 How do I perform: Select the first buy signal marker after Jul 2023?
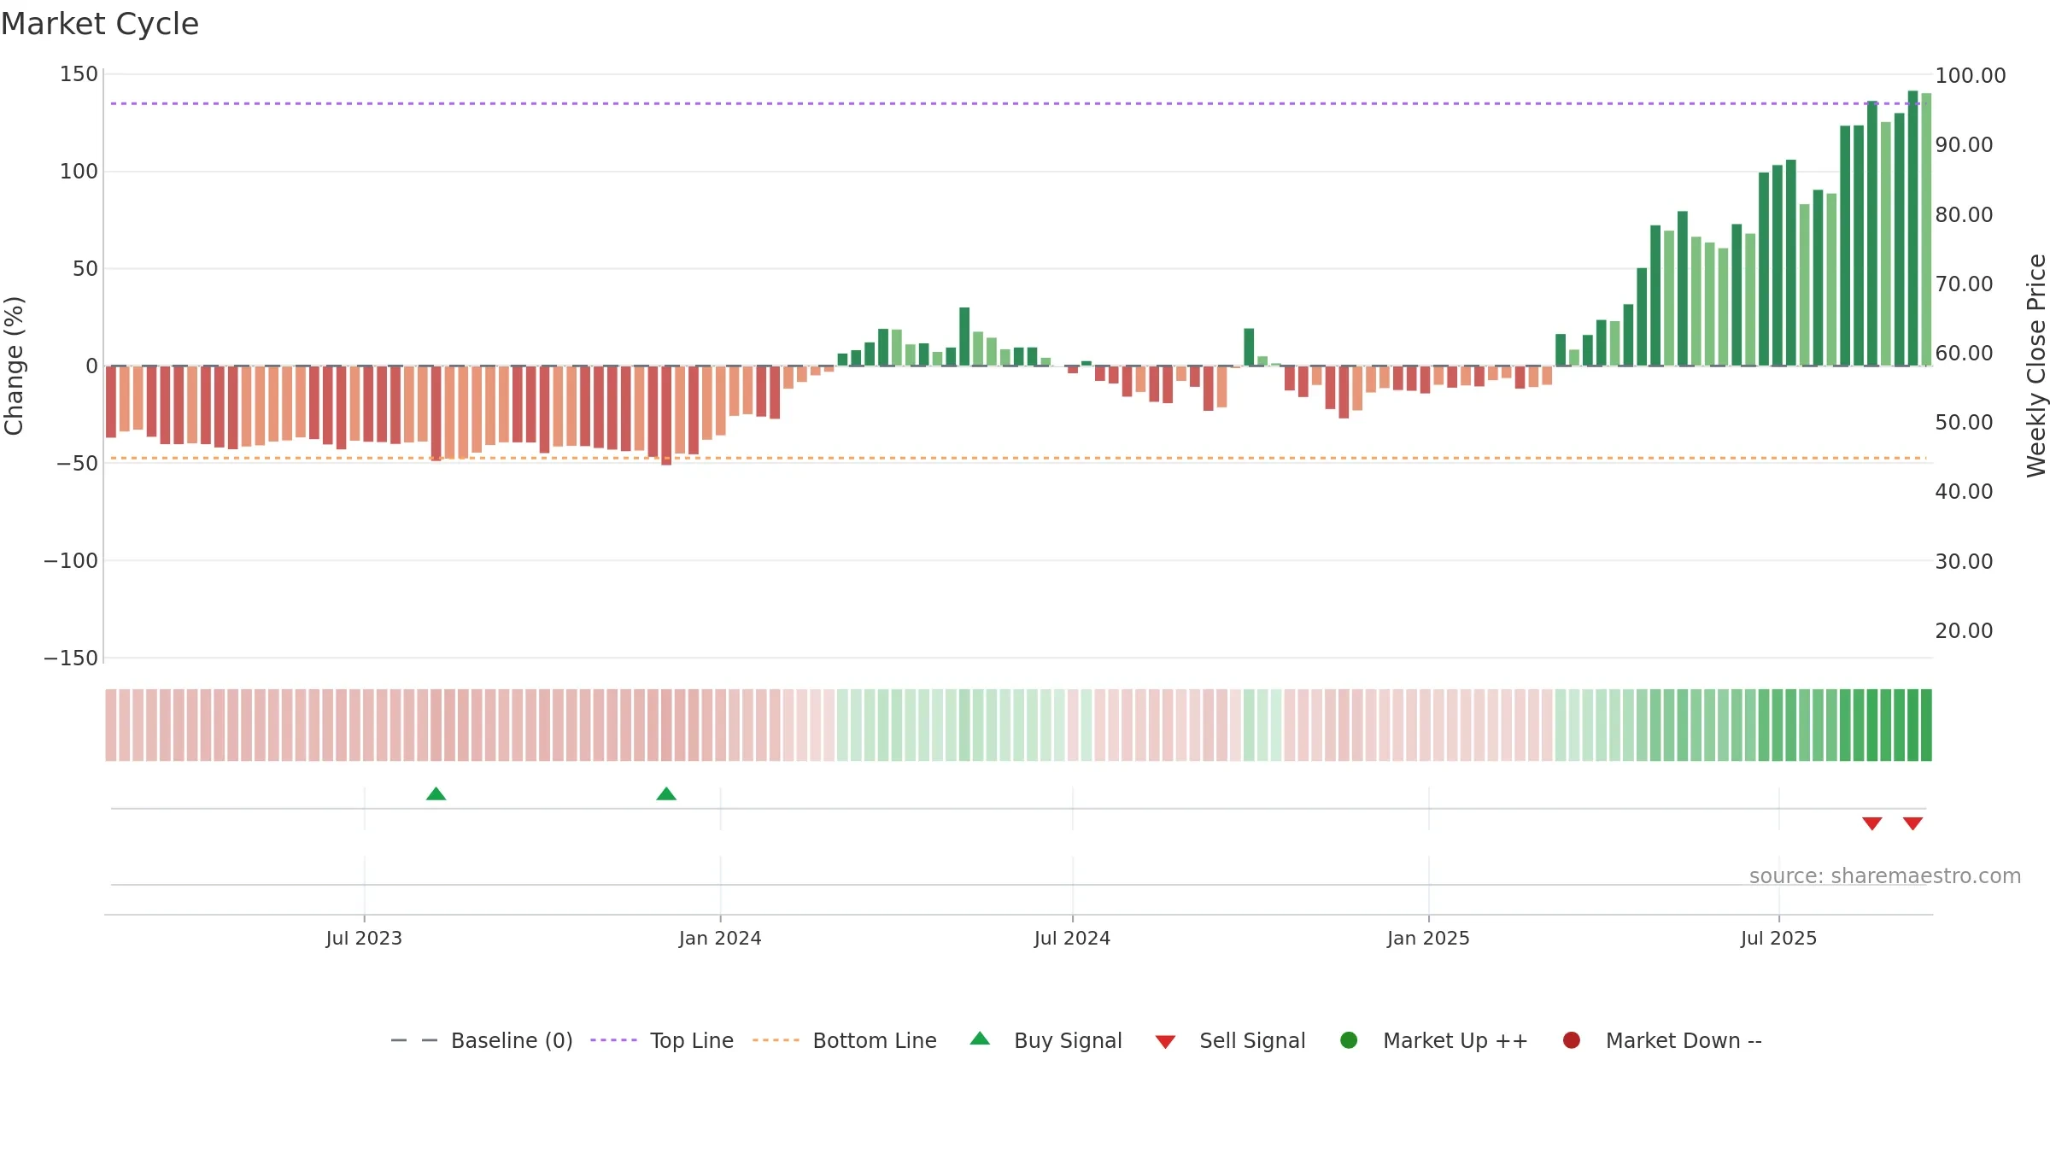(436, 794)
